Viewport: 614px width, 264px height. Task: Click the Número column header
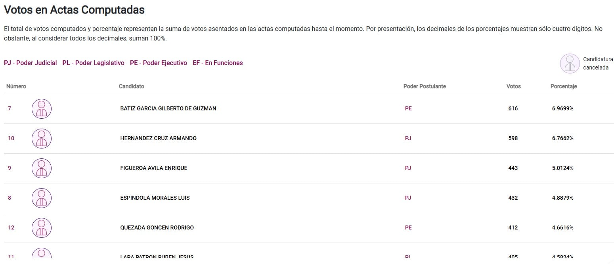(16, 86)
